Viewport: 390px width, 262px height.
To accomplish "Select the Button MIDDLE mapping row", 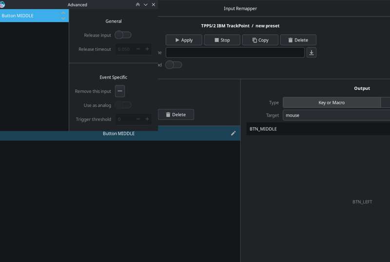I will pyautogui.click(x=120, y=133).
